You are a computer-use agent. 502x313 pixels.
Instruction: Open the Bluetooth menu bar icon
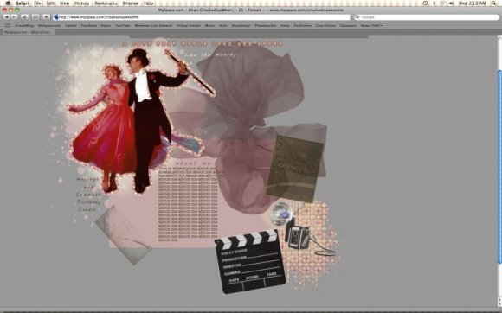[434, 3]
